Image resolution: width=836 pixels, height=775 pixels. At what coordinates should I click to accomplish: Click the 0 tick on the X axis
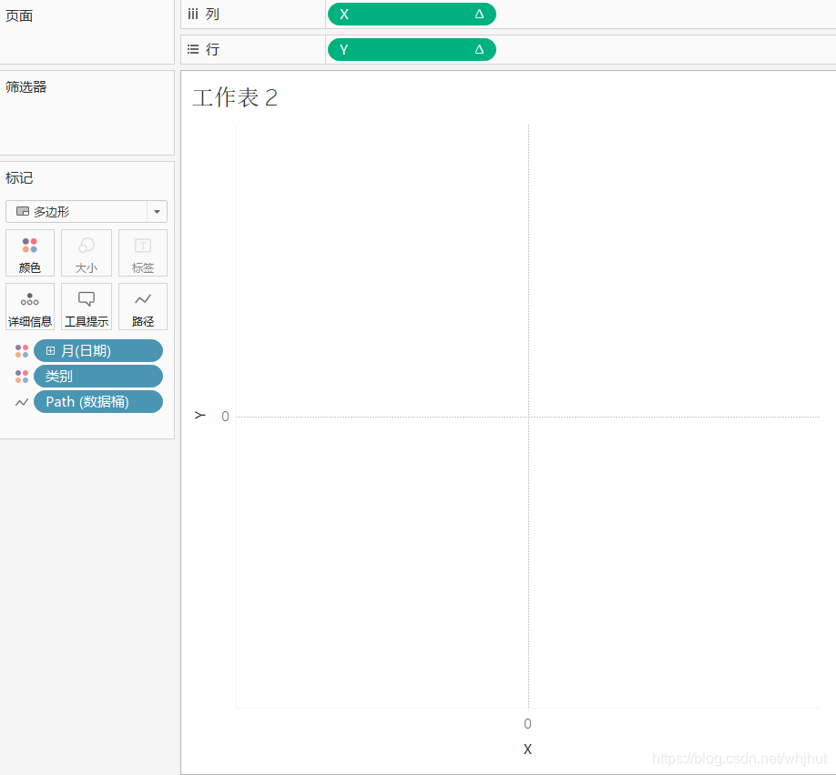(527, 723)
